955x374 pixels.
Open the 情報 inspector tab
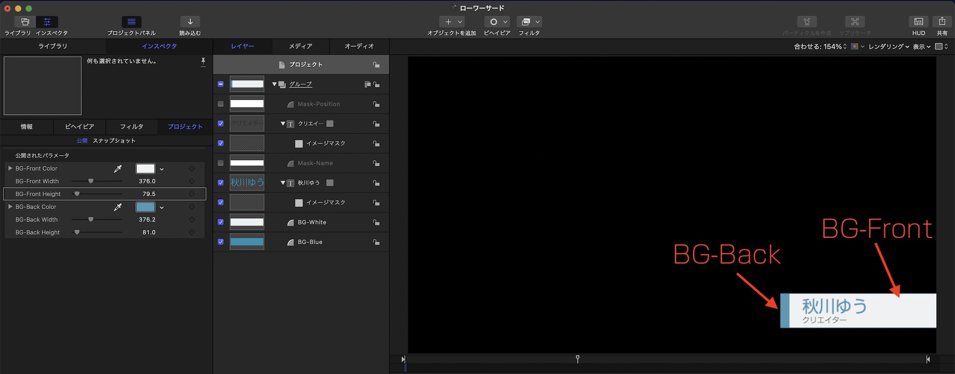(27, 127)
